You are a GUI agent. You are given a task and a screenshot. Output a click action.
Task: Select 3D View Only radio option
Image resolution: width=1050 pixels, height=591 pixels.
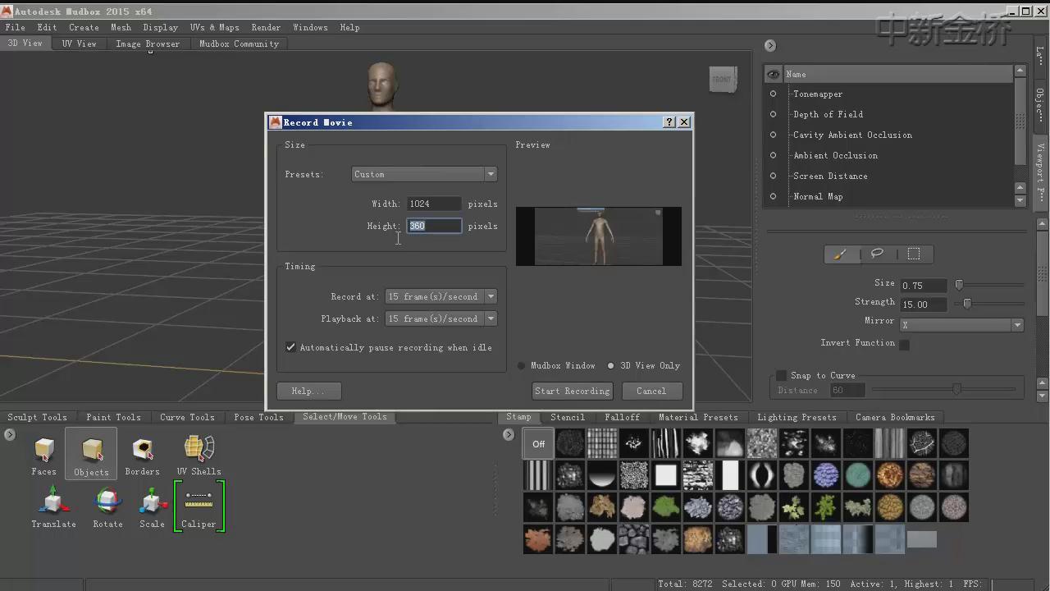click(x=610, y=366)
